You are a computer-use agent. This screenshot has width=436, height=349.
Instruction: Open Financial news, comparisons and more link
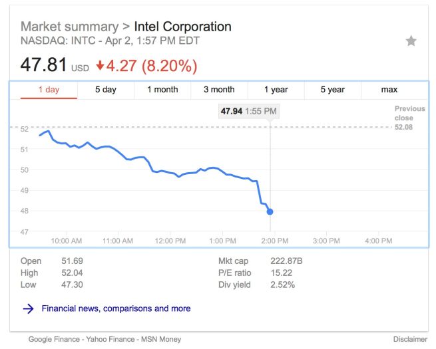[x=116, y=308]
